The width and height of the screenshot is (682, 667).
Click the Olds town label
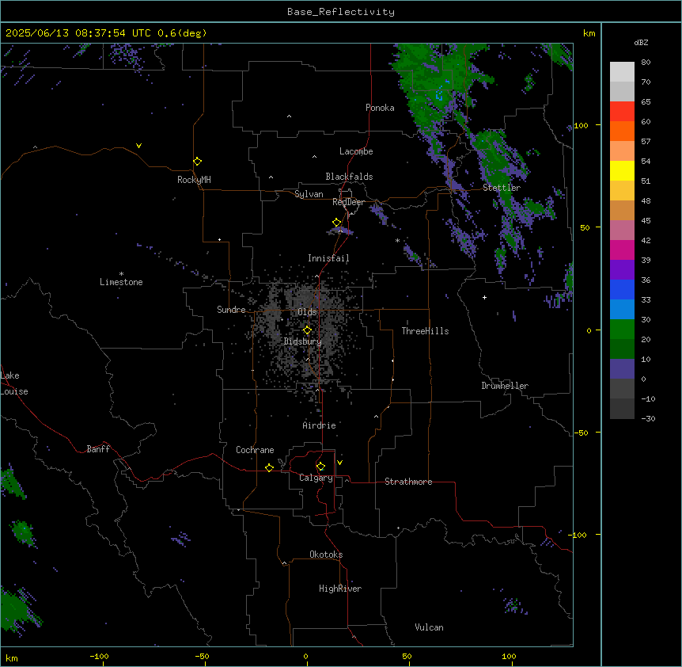tap(307, 312)
